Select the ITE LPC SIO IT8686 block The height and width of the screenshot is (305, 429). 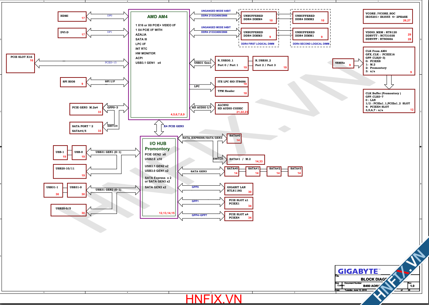232,82
